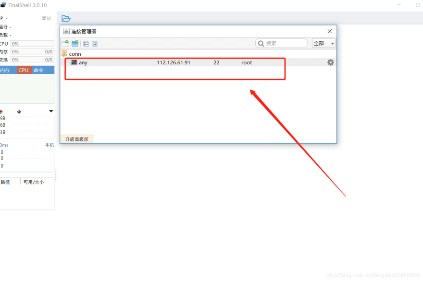
Task: Create a new SSH connection
Action: click(65, 43)
